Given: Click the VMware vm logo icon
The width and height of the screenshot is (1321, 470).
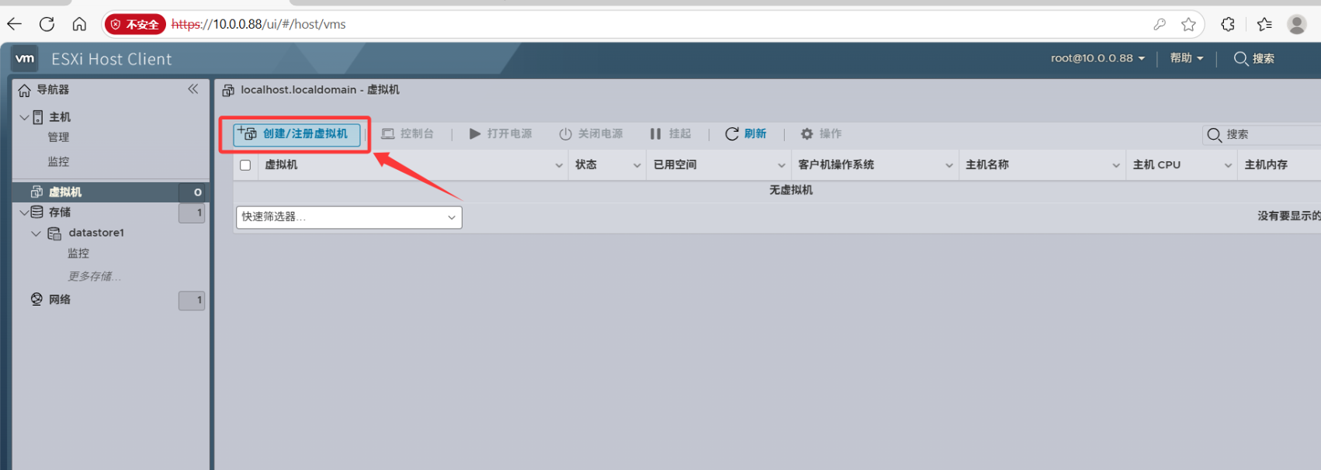Looking at the screenshot, I should pos(25,59).
